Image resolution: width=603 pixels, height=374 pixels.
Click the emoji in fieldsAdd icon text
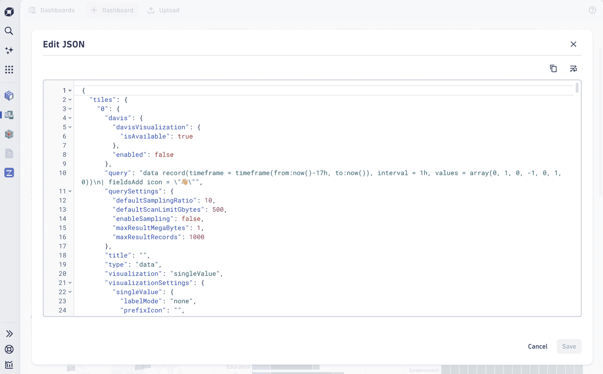pos(185,182)
